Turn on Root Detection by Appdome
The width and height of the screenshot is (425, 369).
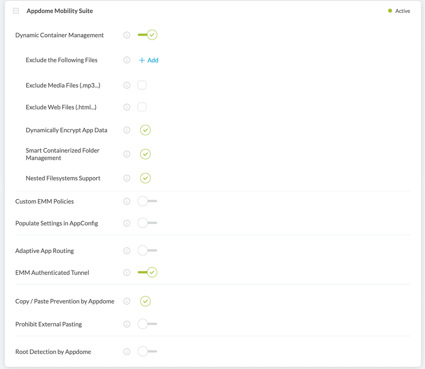(147, 351)
